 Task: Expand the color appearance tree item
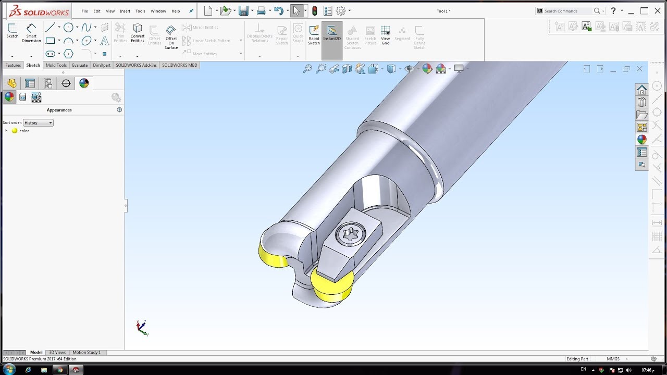pos(6,131)
